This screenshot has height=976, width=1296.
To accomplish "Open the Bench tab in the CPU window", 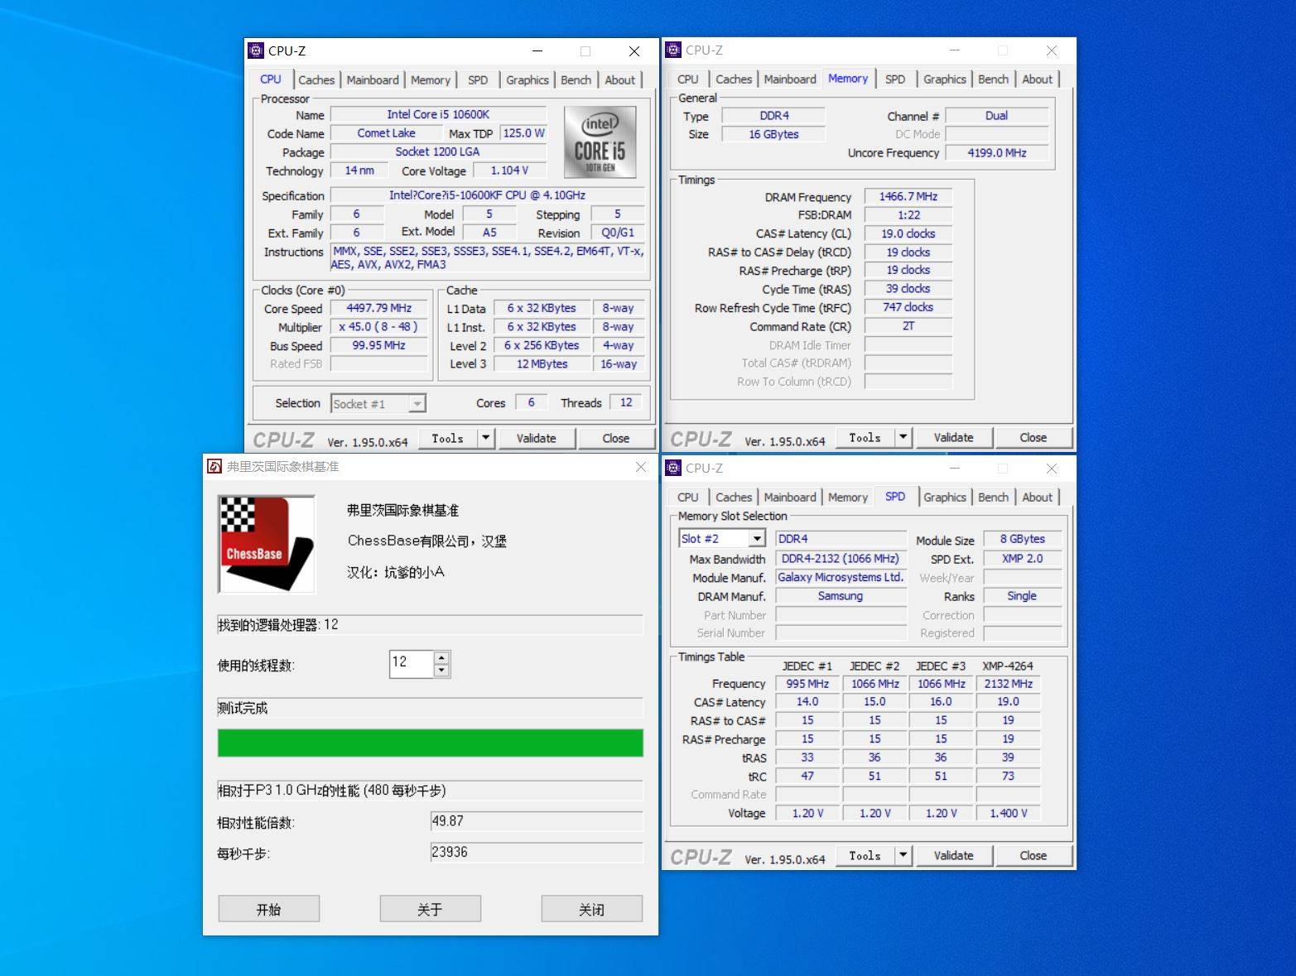I will pyautogui.click(x=576, y=80).
